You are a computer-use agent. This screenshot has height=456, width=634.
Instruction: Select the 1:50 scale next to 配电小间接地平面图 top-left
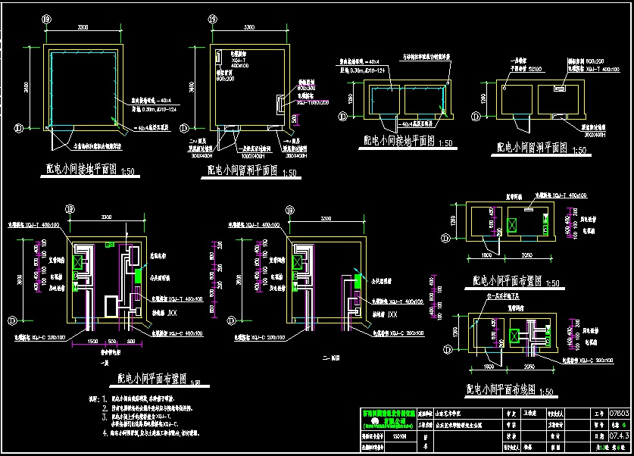(x=126, y=172)
